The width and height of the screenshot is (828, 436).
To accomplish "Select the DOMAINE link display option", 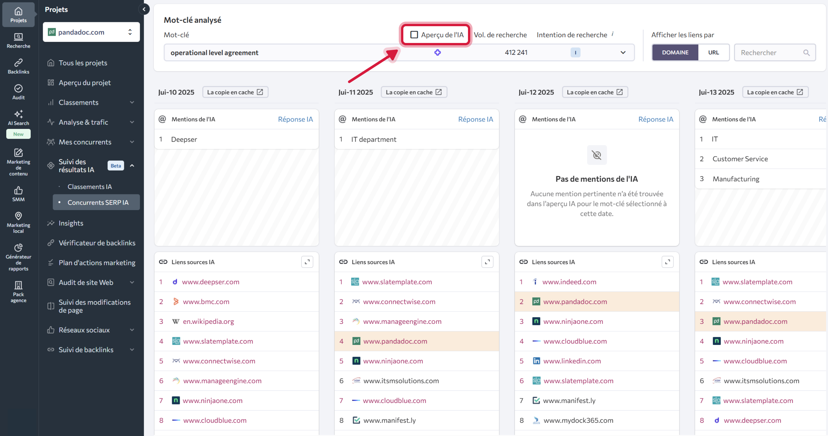I will pyautogui.click(x=675, y=52).
